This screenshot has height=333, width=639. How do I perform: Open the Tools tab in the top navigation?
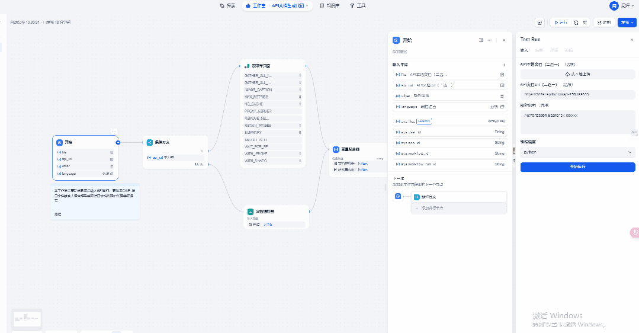coord(358,5)
